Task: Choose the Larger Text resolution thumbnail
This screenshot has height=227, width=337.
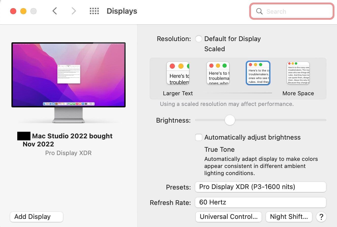Action: (x=178, y=73)
